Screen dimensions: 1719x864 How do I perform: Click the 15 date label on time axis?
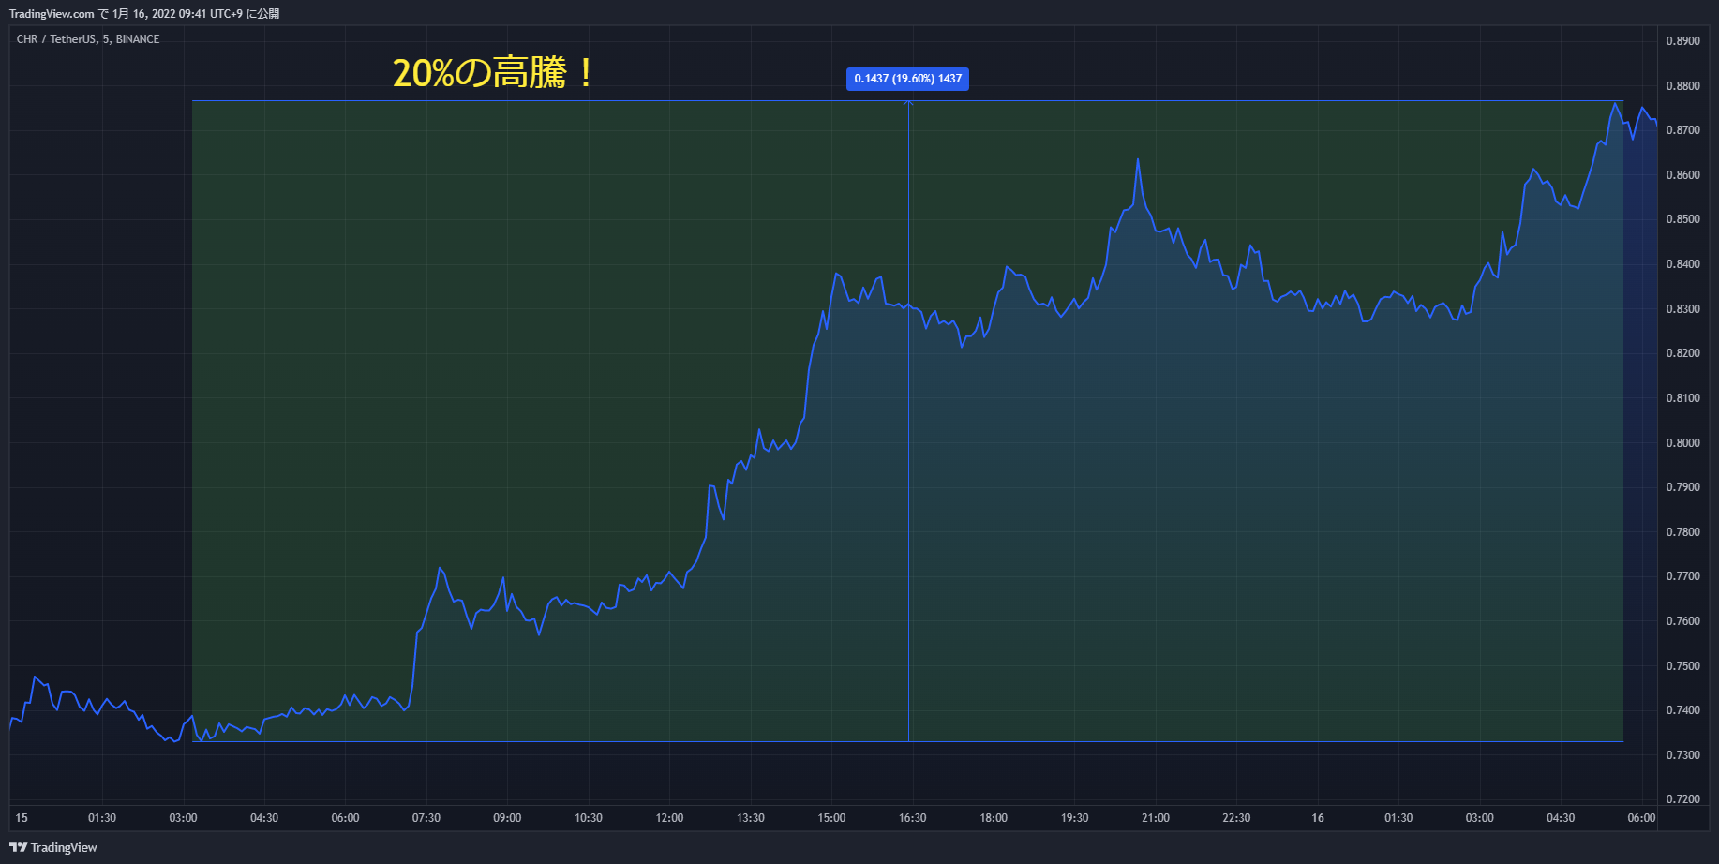[x=22, y=818]
